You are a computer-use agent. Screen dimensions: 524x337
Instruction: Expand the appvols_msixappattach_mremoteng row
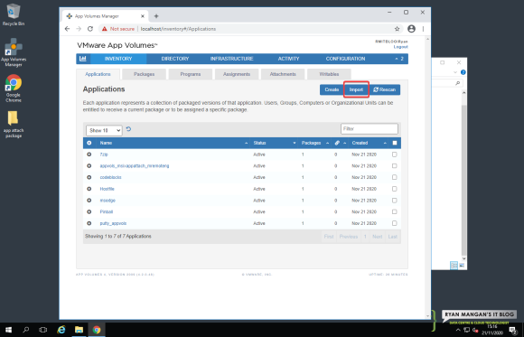click(x=89, y=166)
